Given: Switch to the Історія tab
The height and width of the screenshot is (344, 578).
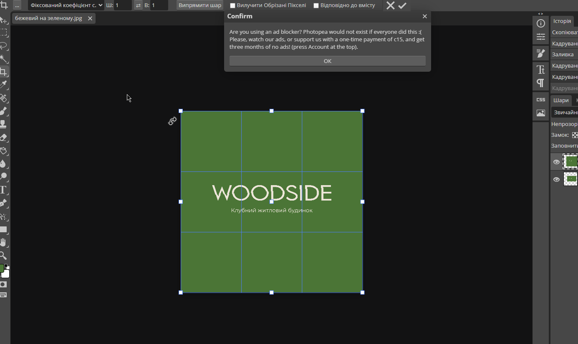Looking at the screenshot, I should 562,21.
